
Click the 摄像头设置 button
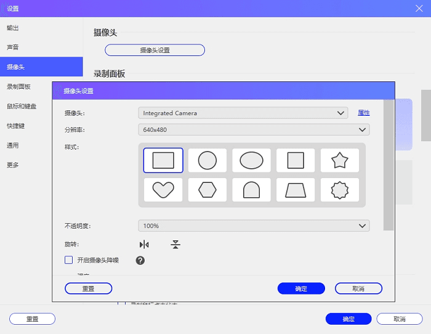tap(155, 50)
